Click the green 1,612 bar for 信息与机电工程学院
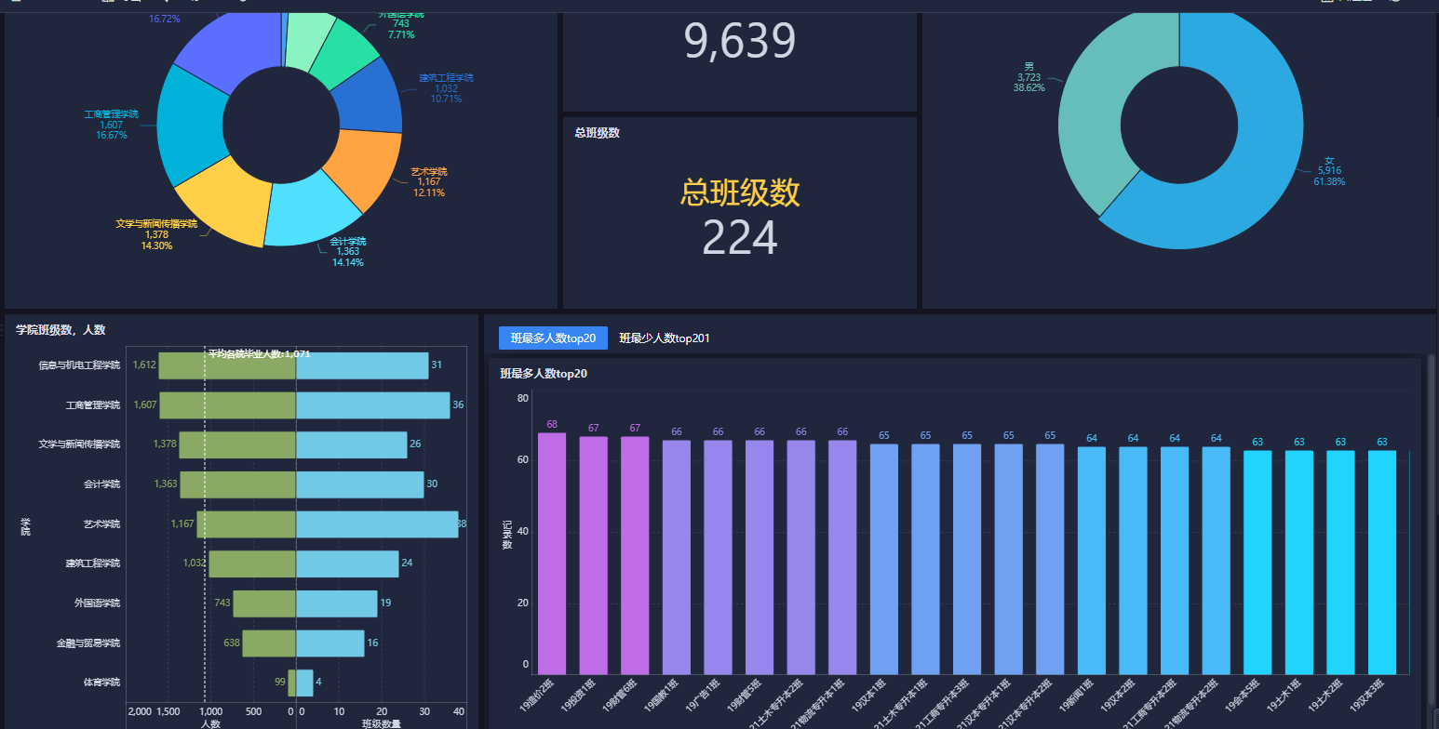Viewport: 1439px width, 729px height. coord(227,365)
